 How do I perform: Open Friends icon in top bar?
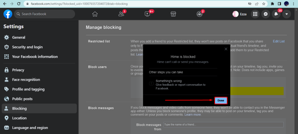pos(121,14)
